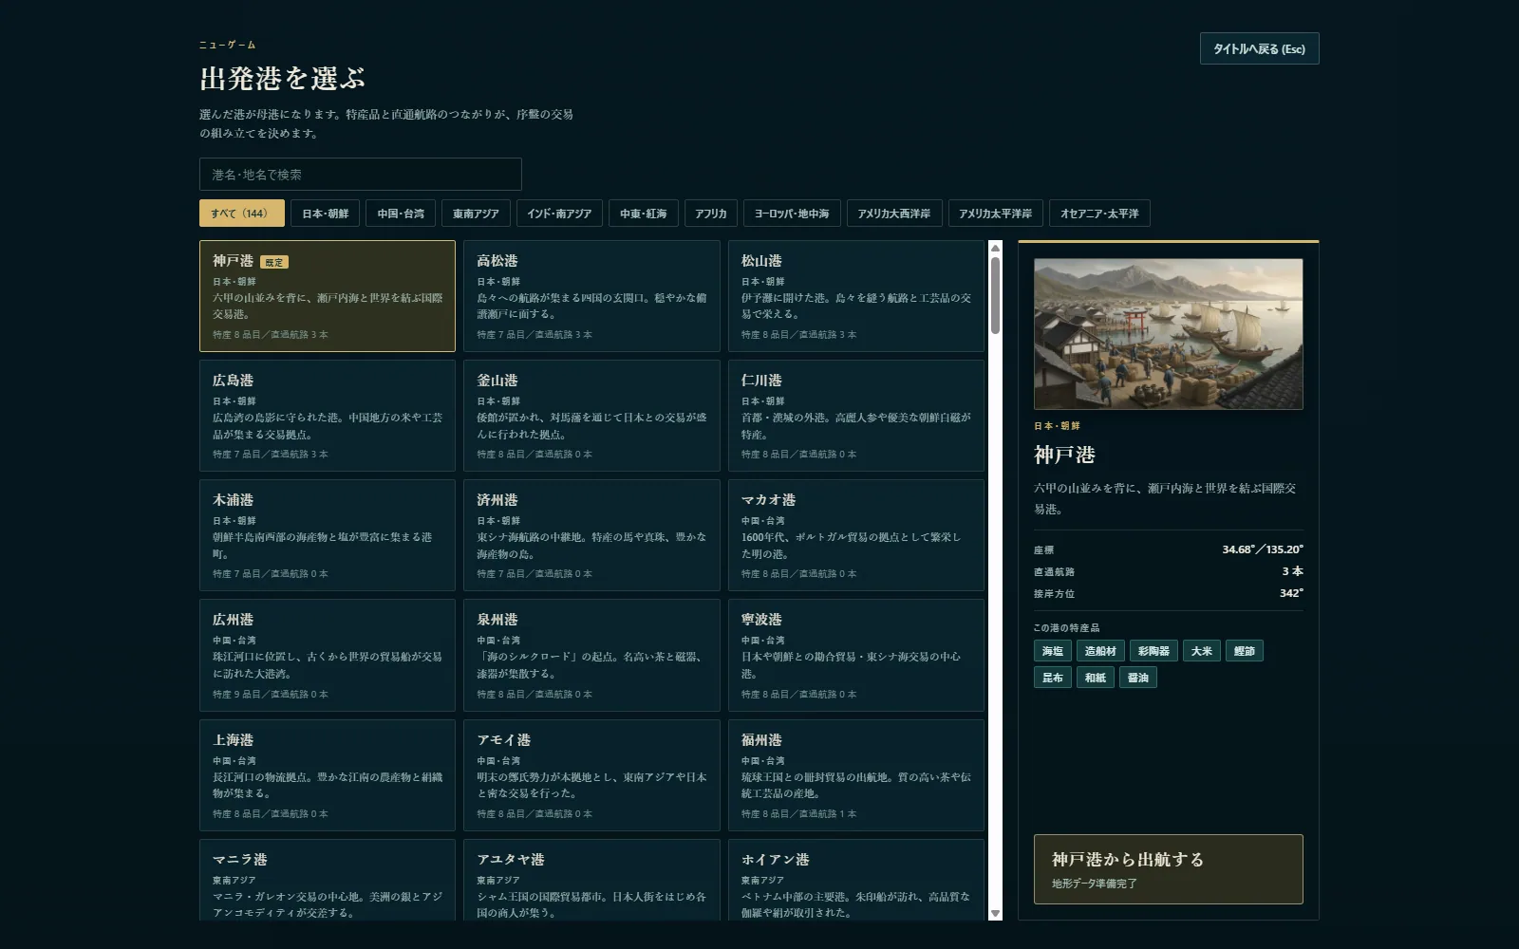The image size is (1519, 949).
Task: Select the すべて (144) filter tab
Action: point(242,214)
